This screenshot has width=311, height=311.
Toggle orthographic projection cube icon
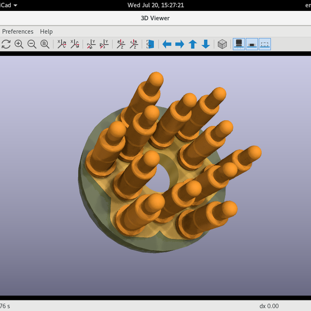[x=222, y=44]
